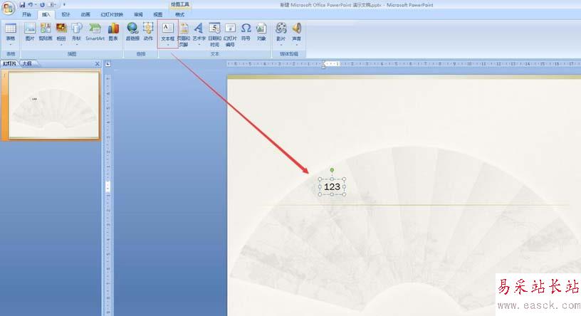Click the green rotation handle above 123
Screen dimensions: 581x316
coord(332,170)
